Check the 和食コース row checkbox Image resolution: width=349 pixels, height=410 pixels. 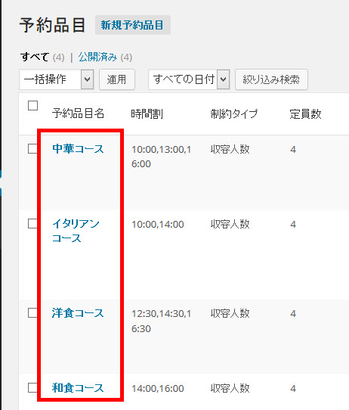[x=33, y=387]
